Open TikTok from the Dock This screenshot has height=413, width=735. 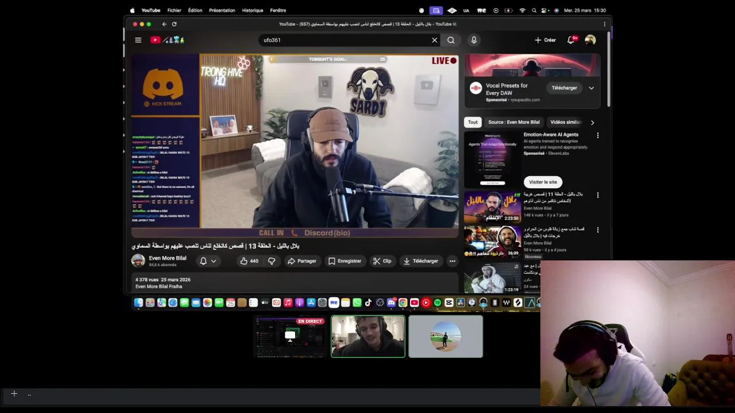point(368,302)
